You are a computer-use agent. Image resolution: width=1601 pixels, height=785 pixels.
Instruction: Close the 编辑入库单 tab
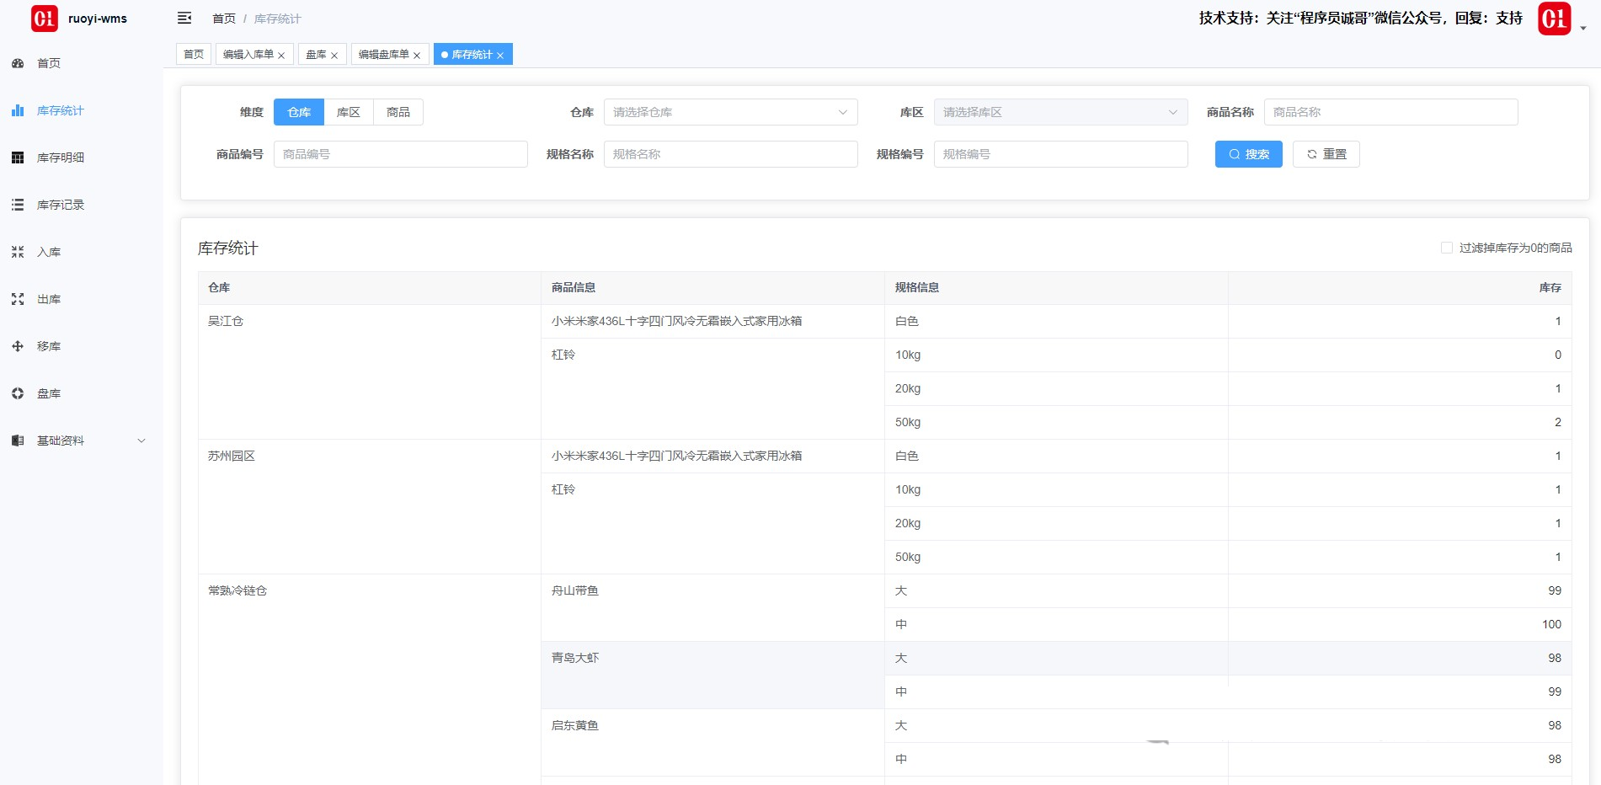[x=281, y=56]
